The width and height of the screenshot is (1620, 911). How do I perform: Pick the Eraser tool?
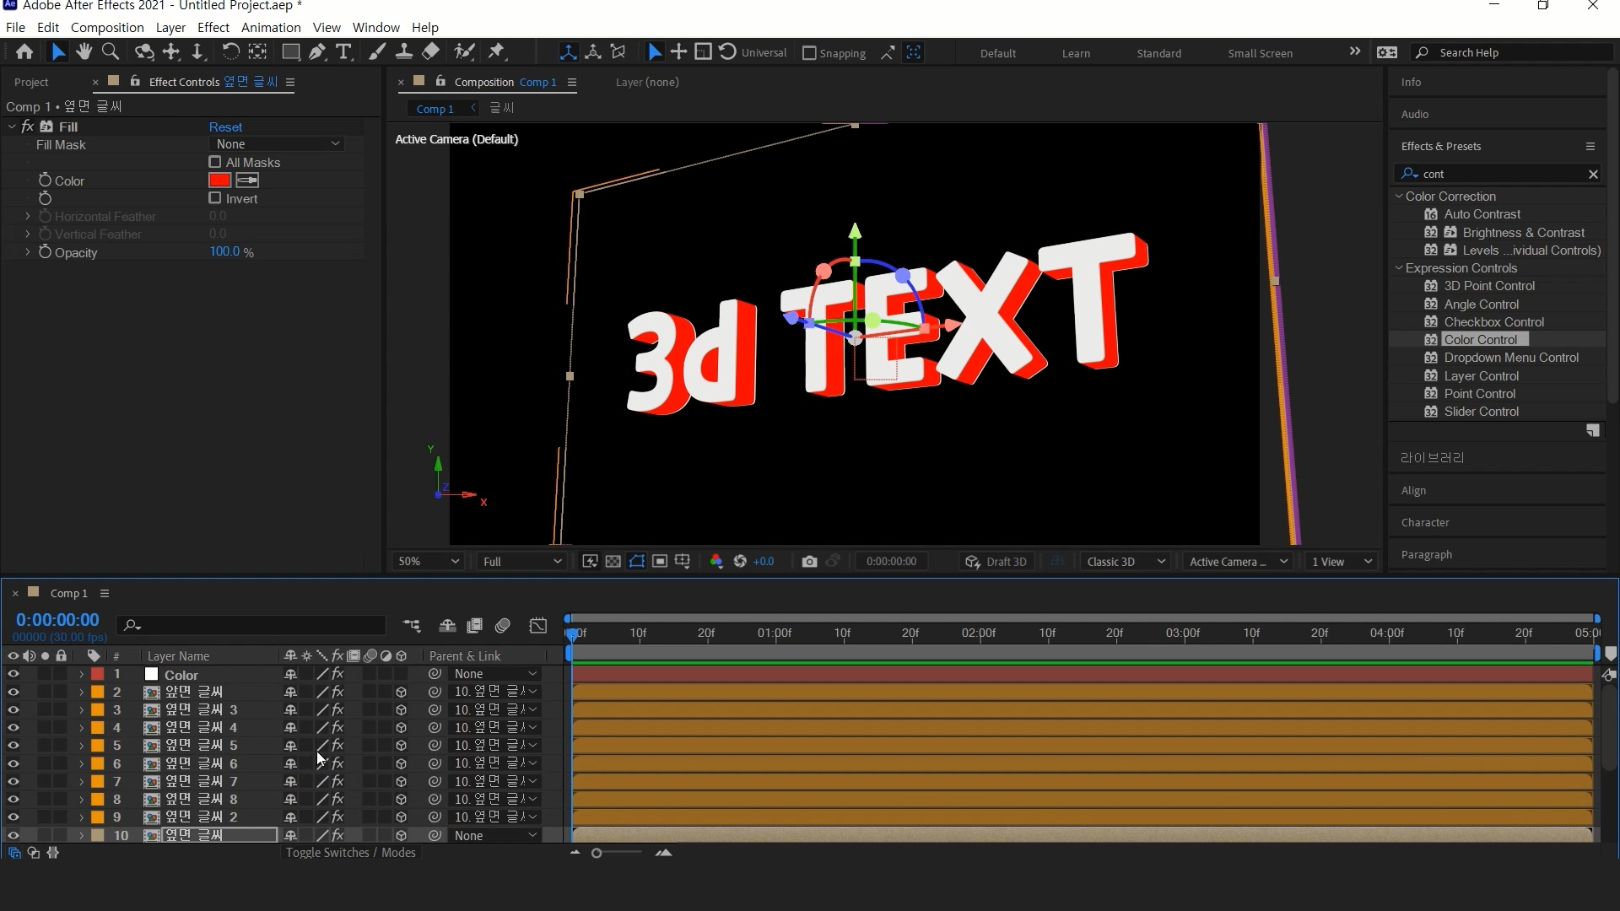coord(431,52)
